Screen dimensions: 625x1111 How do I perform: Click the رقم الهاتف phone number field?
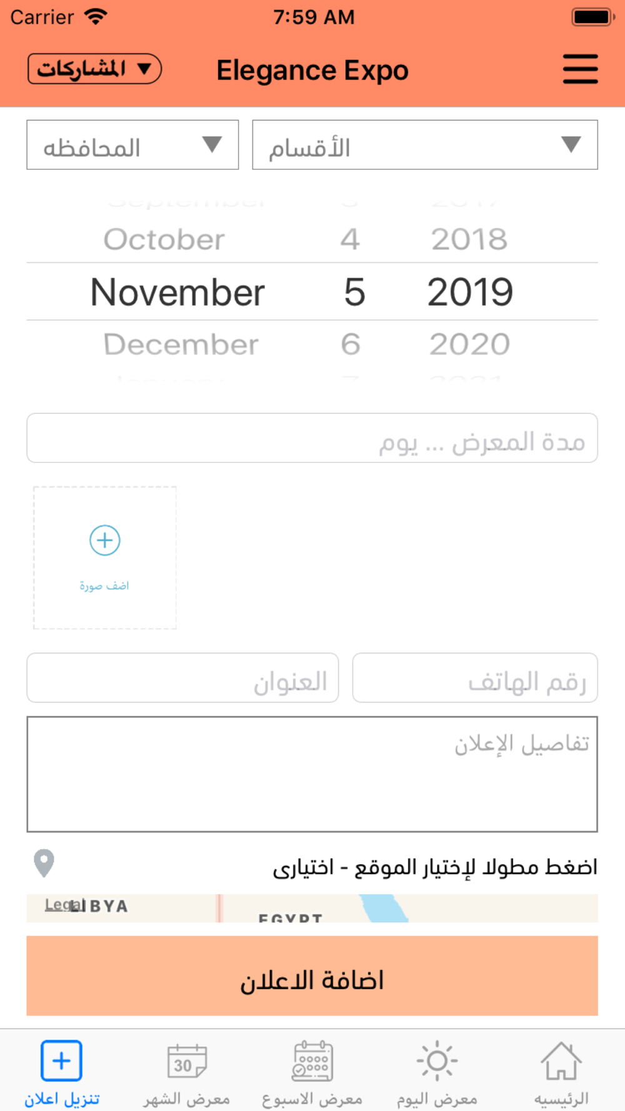[x=475, y=678]
